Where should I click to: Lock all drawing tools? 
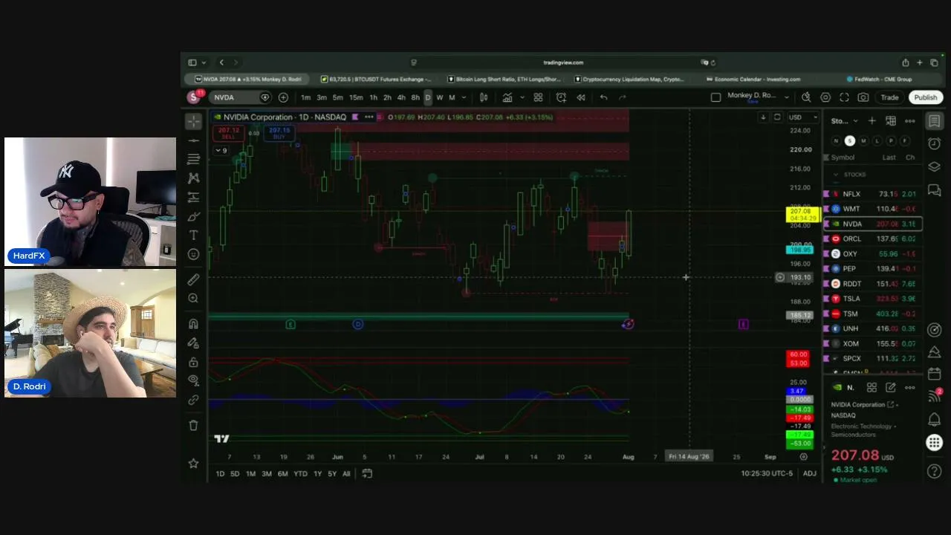(194, 362)
